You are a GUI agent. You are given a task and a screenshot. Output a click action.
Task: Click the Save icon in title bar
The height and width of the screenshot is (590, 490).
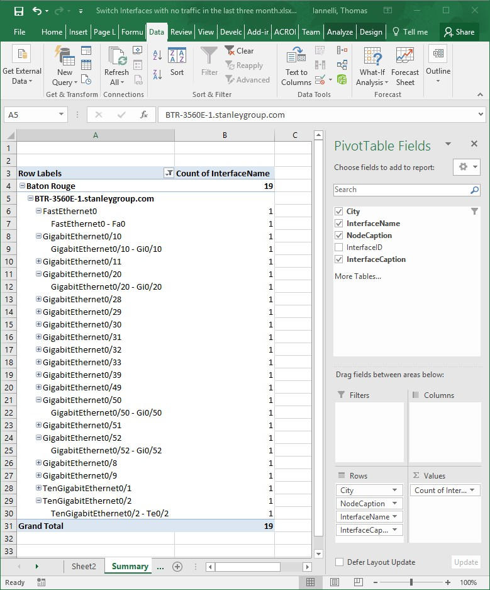[18, 11]
